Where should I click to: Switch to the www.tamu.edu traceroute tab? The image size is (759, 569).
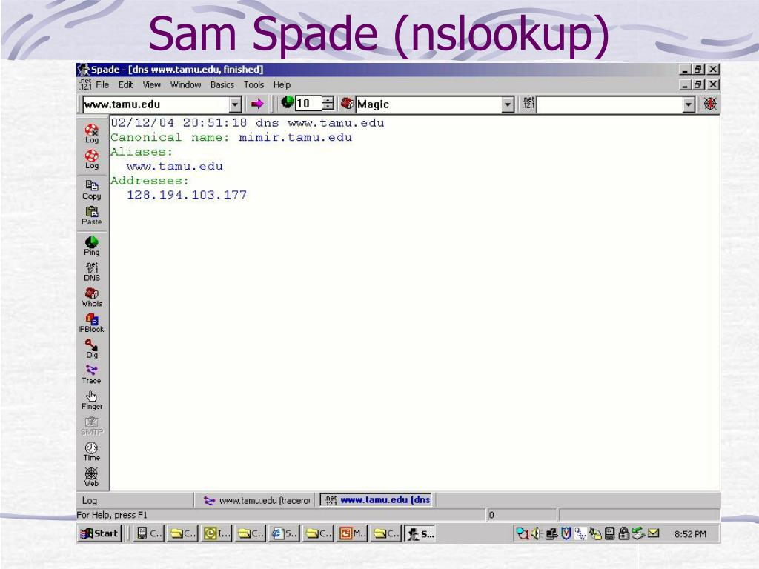point(256,500)
